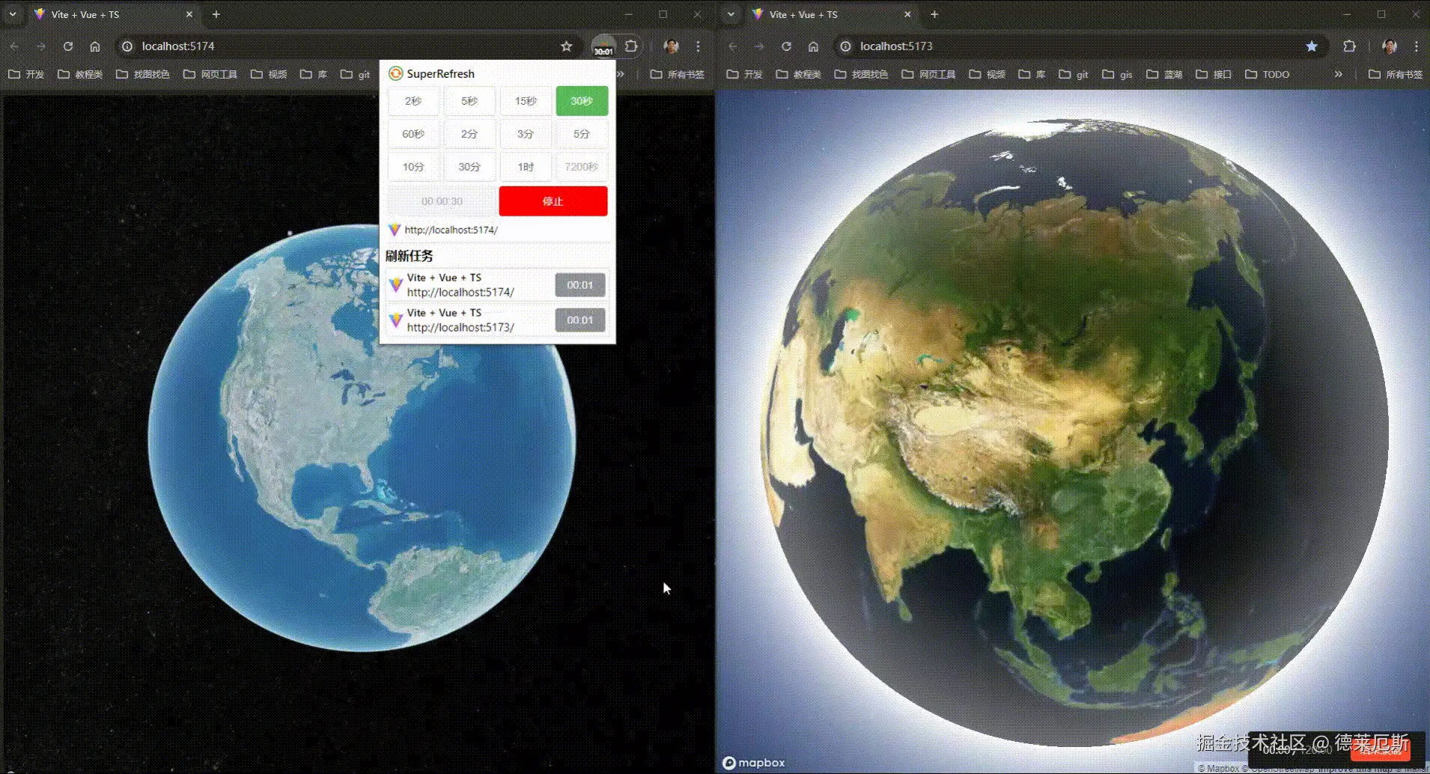1430x774 pixels.
Task: Select the http://localhost:5173/ refresh task row
Action: pos(497,320)
